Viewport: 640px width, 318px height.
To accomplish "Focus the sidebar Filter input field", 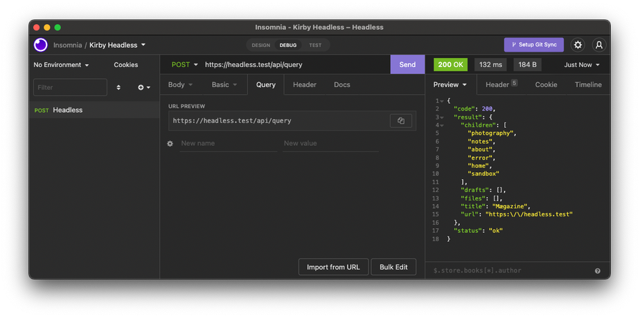I will coord(70,88).
